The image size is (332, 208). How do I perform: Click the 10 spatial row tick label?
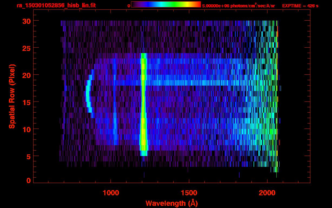pyautogui.click(x=26, y=129)
